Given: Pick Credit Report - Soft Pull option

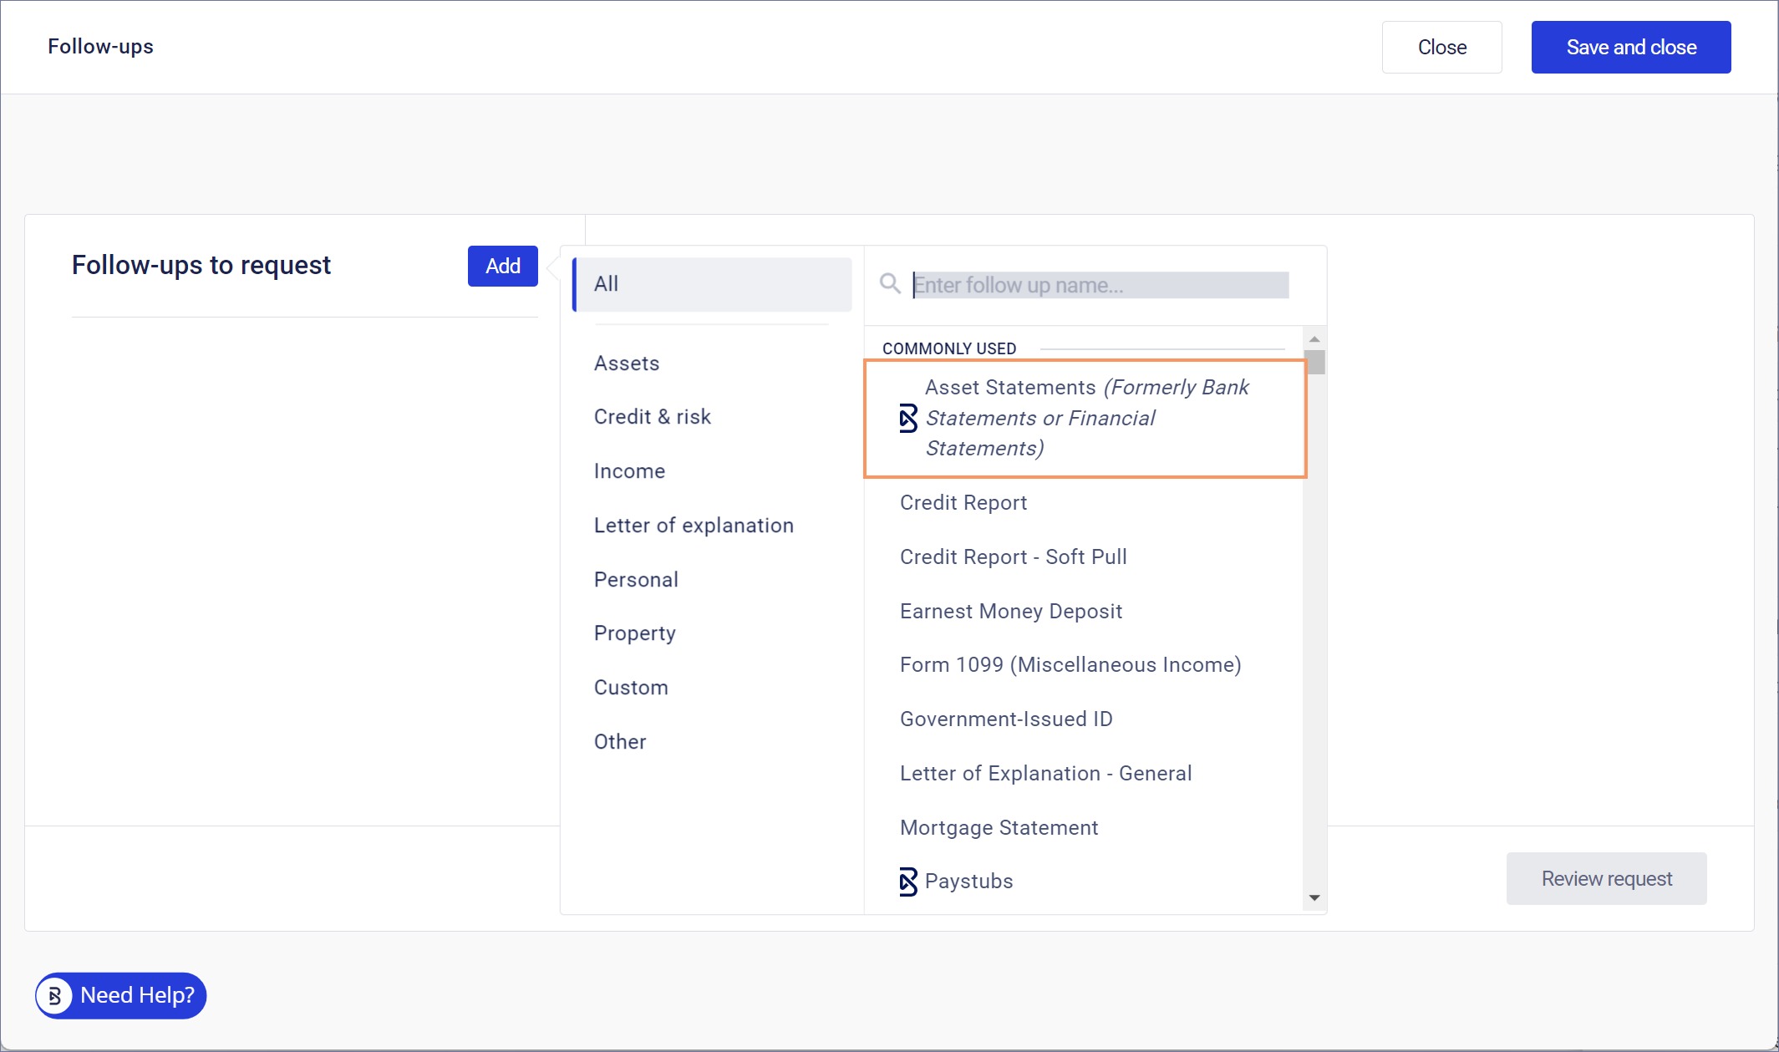Looking at the screenshot, I should [x=1013, y=557].
